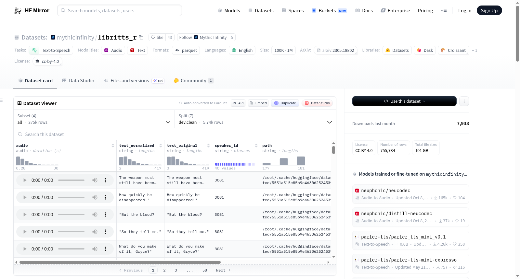520x279 pixels.
Task: Open Enterprise in the top navigation
Action: tap(395, 10)
